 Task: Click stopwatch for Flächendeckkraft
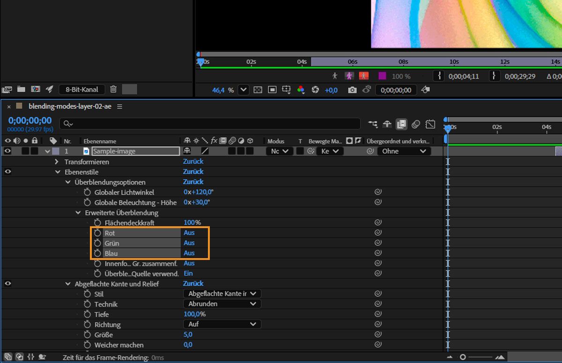point(97,222)
